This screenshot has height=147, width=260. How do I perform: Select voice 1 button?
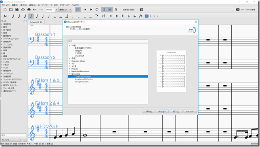(x=147, y=16)
